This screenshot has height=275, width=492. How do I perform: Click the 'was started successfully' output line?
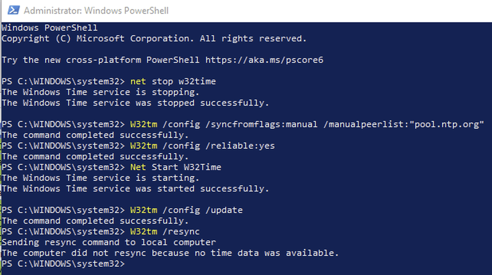coord(135,188)
